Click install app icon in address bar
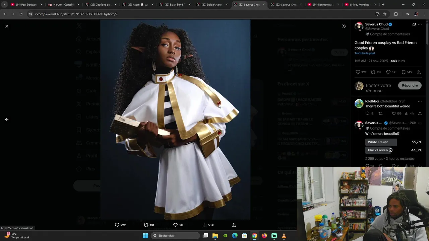The height and width of the screenshot is (241, 429). (377, 14)
